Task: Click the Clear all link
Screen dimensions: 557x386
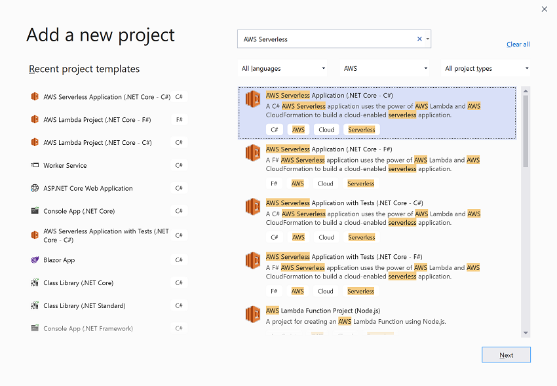Action: pyautogui.click(x=518, y=45)
